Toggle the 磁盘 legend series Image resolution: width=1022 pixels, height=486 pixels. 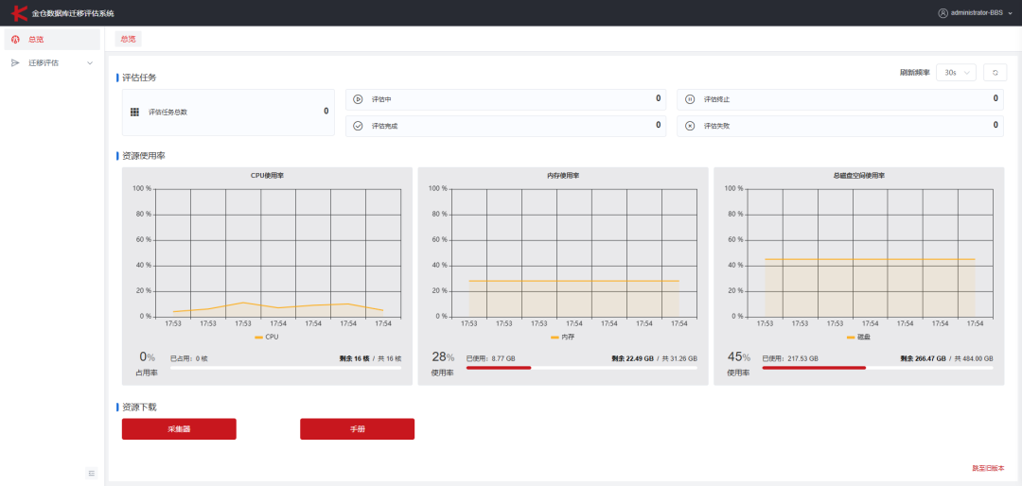pos(858,338)
